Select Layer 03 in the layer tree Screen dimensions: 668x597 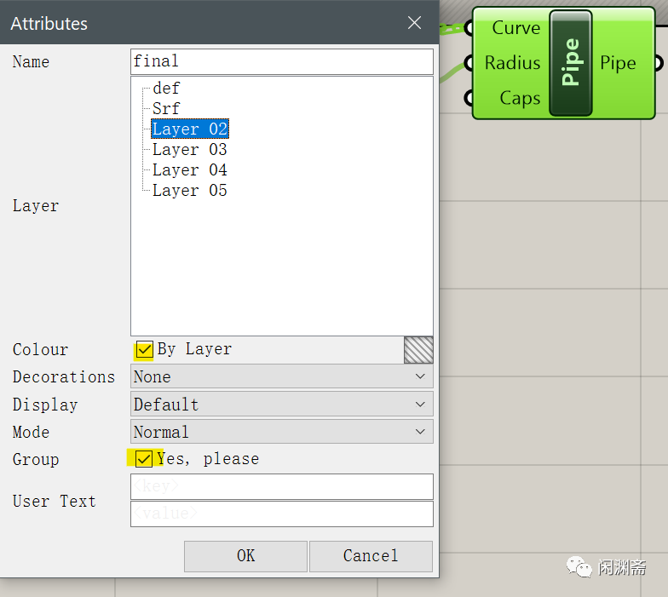(189, 150)
